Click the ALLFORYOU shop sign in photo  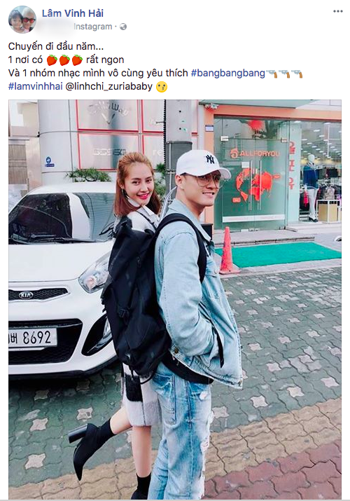(x=255, y=153)
